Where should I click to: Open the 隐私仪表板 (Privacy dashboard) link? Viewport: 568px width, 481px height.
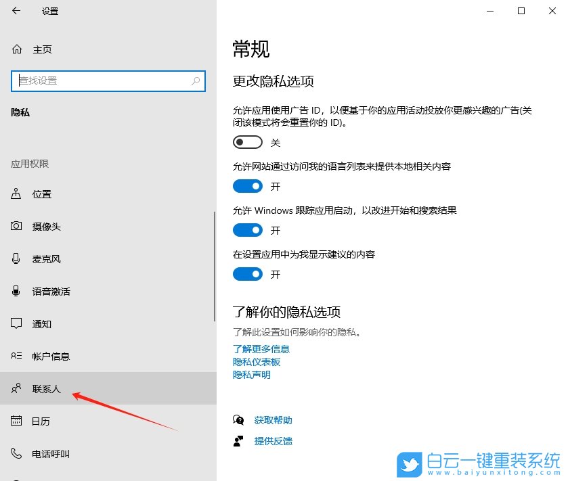255,362
